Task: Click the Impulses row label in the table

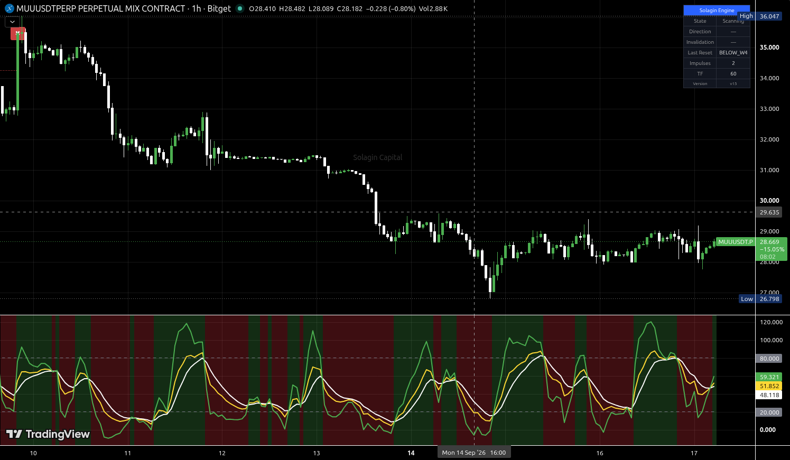Action: [x=700, y=63]
